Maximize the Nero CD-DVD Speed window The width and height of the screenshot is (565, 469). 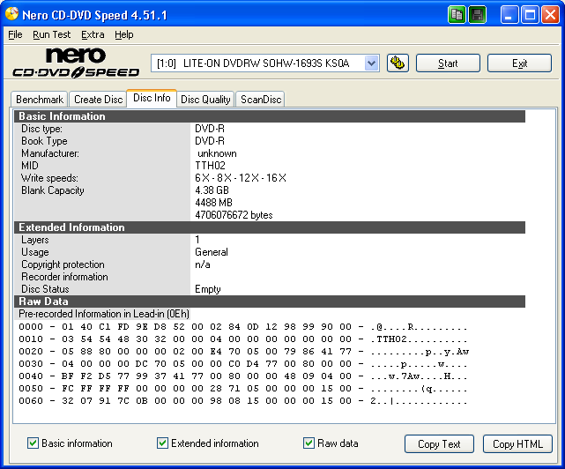pos(531,14)
